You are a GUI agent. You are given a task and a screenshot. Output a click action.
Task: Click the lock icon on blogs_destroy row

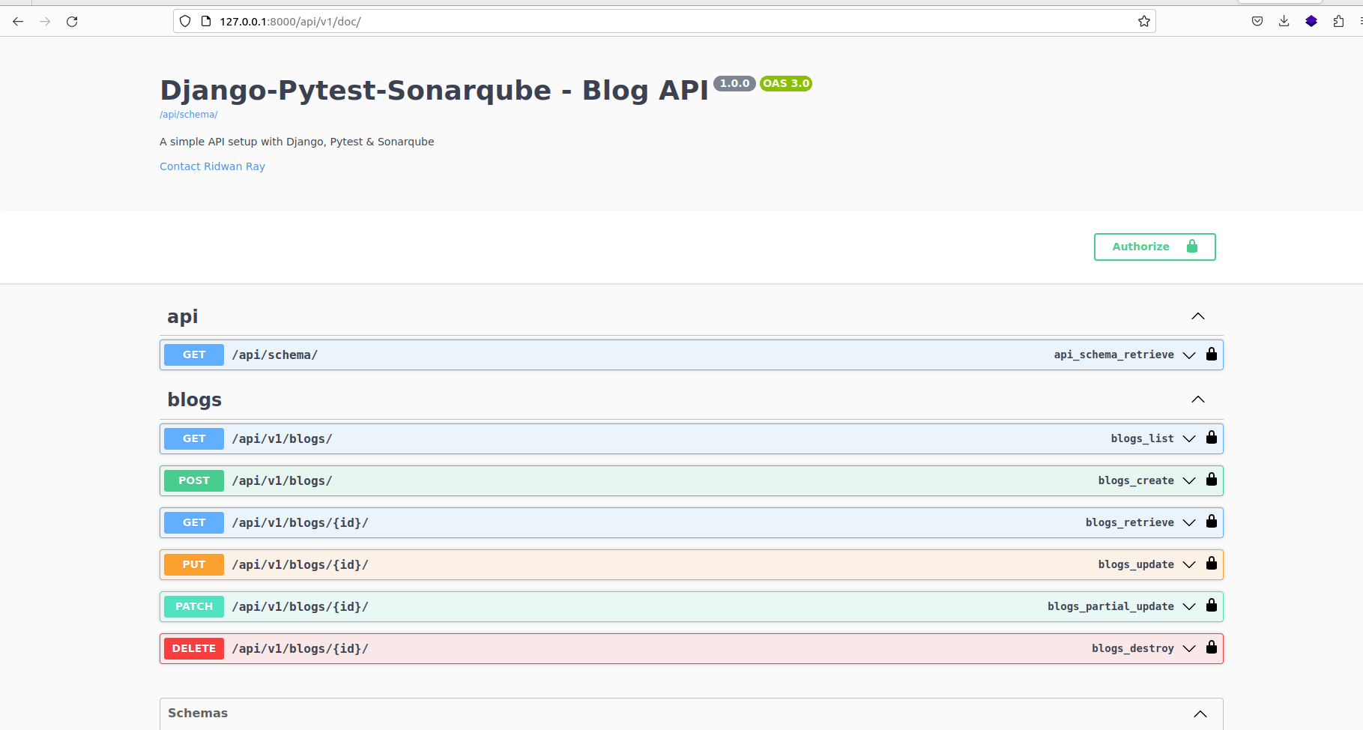point(1212,648)
